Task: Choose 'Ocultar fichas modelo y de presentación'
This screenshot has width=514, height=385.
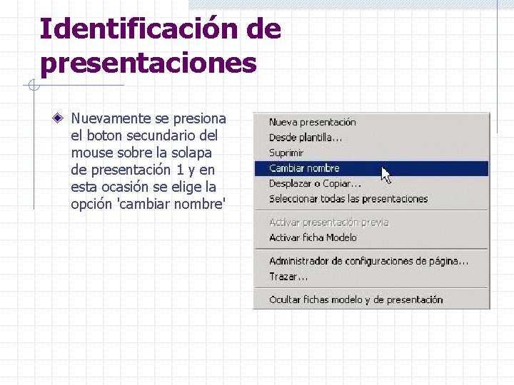Action: tap(371, 300)
